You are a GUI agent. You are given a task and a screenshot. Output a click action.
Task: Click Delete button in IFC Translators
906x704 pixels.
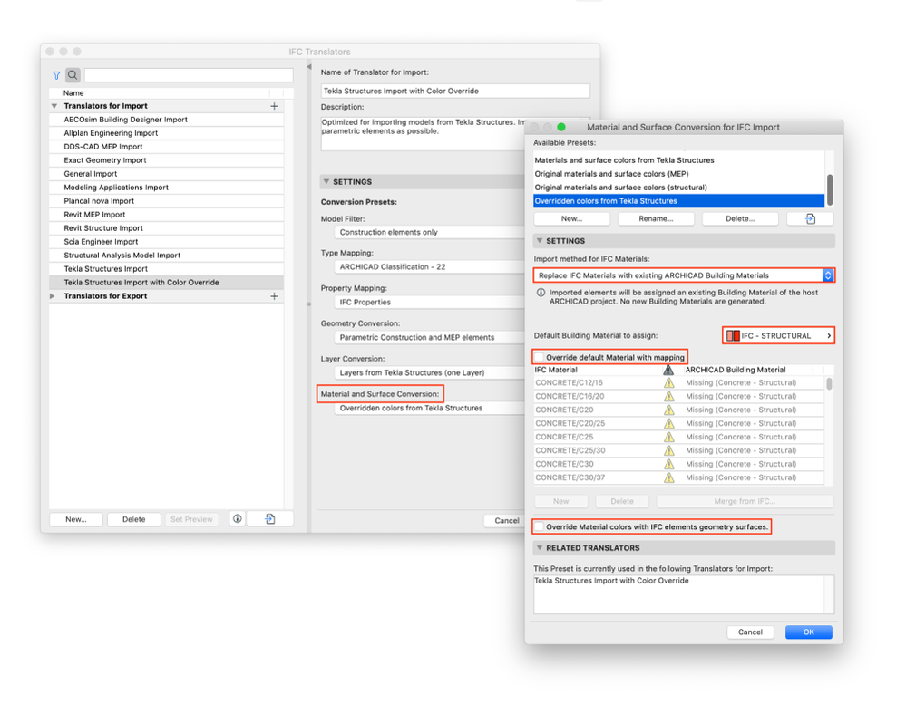pyautogui.click(x=134, y=519)
